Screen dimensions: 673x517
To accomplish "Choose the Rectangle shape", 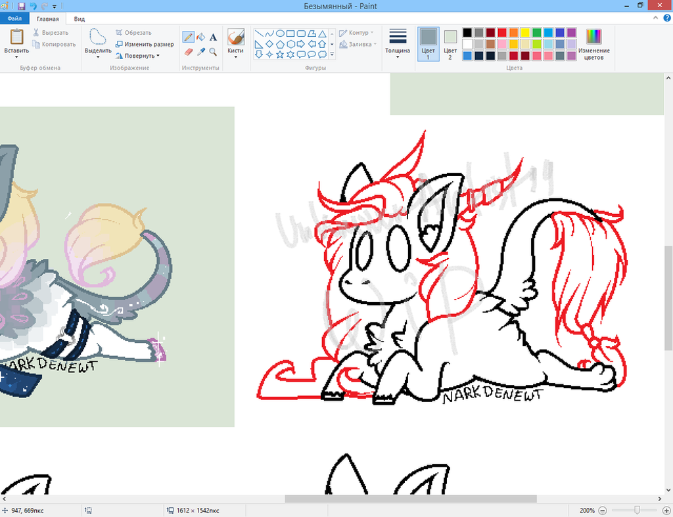I will click(x=290, y=34).
